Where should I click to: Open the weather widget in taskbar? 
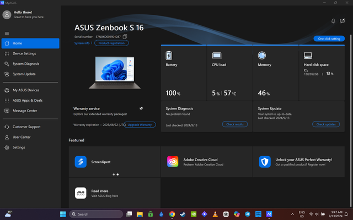point(8,214)
